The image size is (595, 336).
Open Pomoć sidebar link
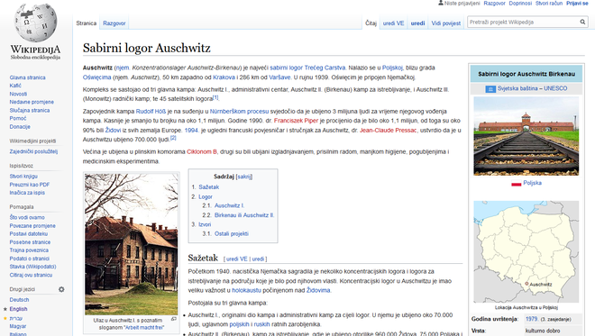coord(18,118)
